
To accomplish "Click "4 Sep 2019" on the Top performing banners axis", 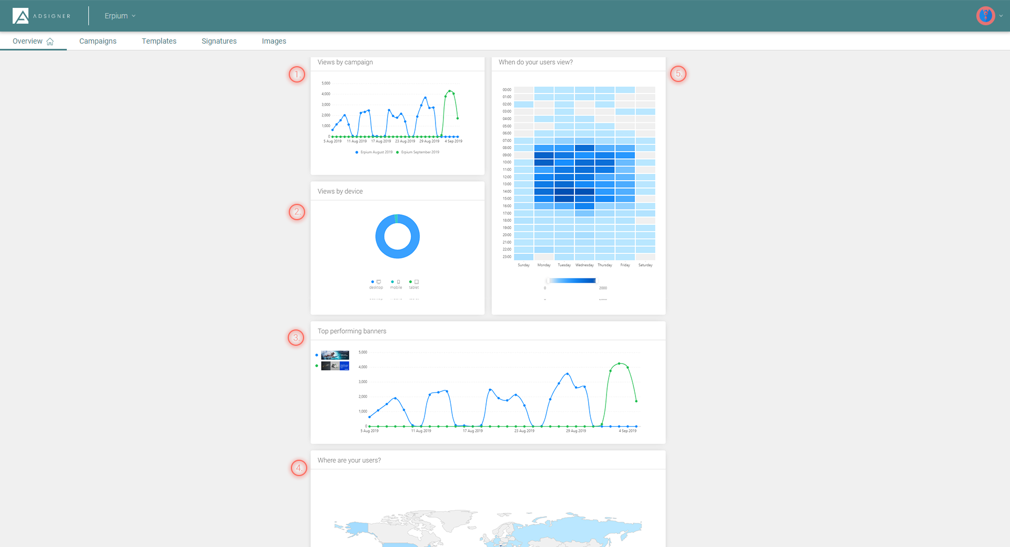I will 628,431.
